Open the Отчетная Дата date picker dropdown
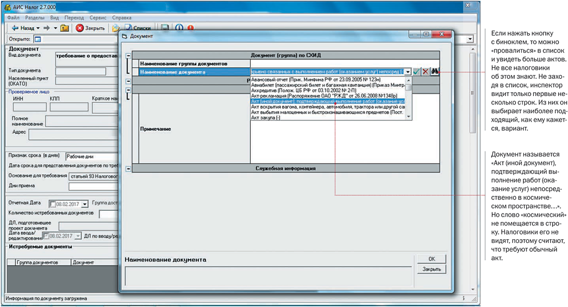 point(84,204)
